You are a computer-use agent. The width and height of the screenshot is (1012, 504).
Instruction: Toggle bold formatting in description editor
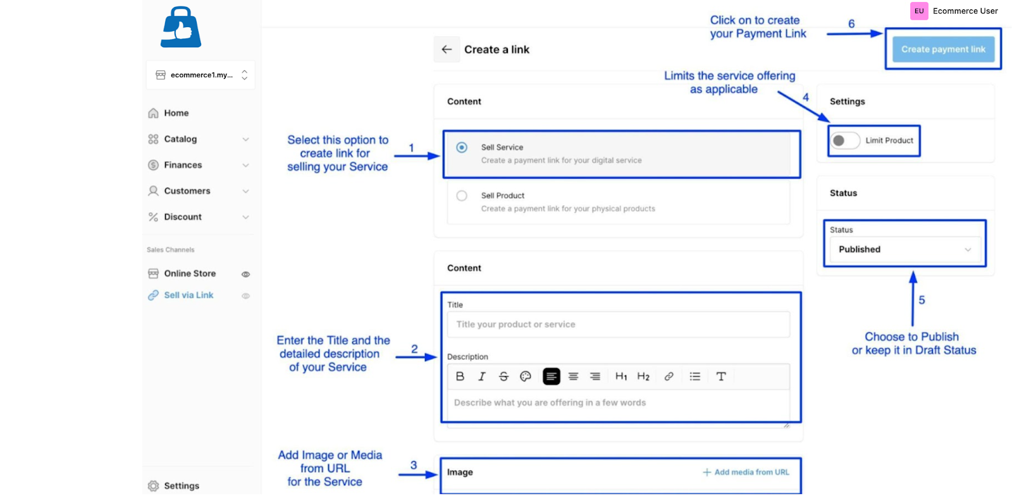click(x=460, y=376)
